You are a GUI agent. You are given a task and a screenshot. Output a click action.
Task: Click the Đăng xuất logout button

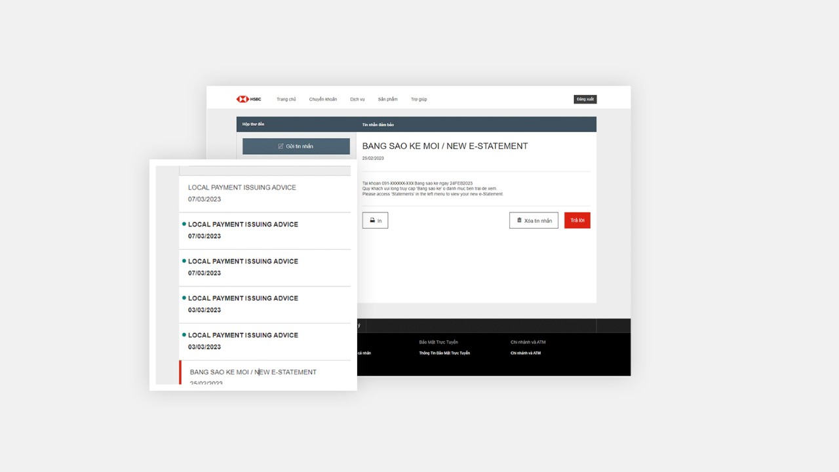585,99
